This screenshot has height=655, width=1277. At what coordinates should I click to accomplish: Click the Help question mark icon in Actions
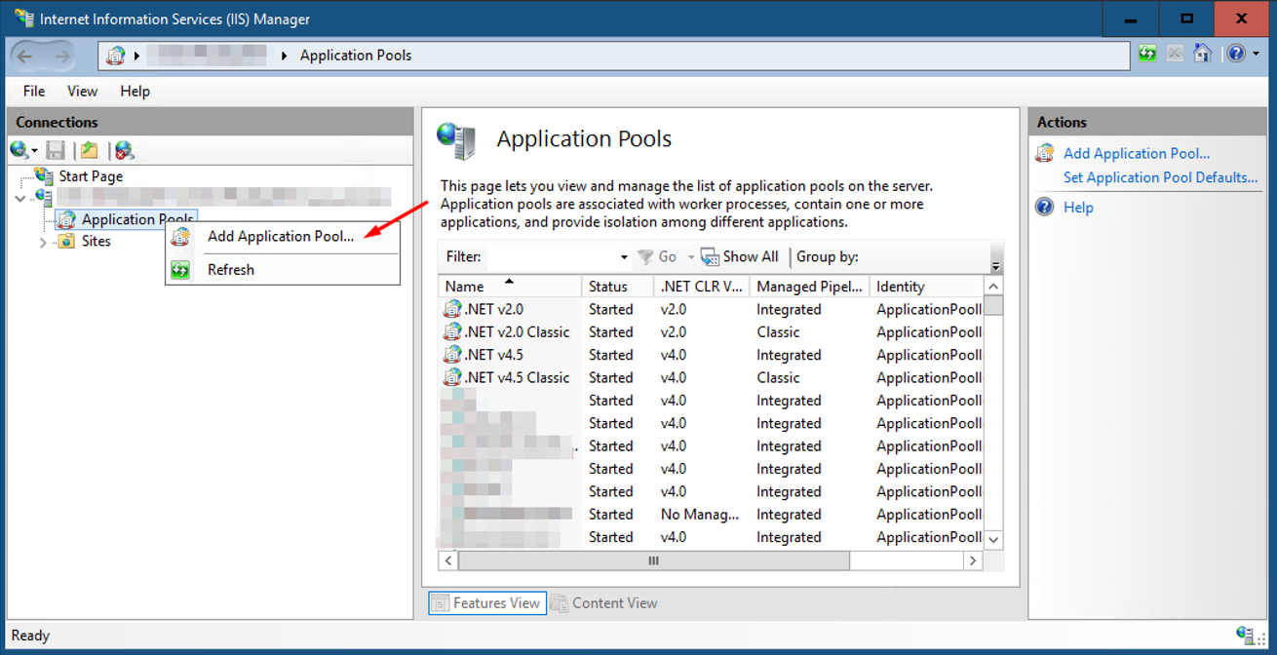coord(1045,207)
